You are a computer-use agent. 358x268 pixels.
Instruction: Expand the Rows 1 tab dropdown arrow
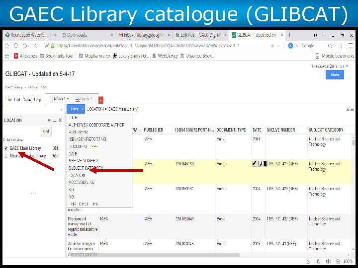click(x=68, y=99)
